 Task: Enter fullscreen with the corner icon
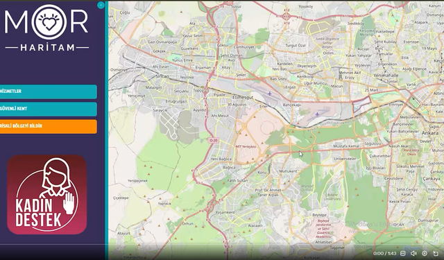(x=436, y=254)
